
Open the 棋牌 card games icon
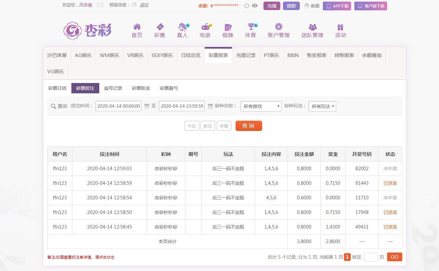228,27
